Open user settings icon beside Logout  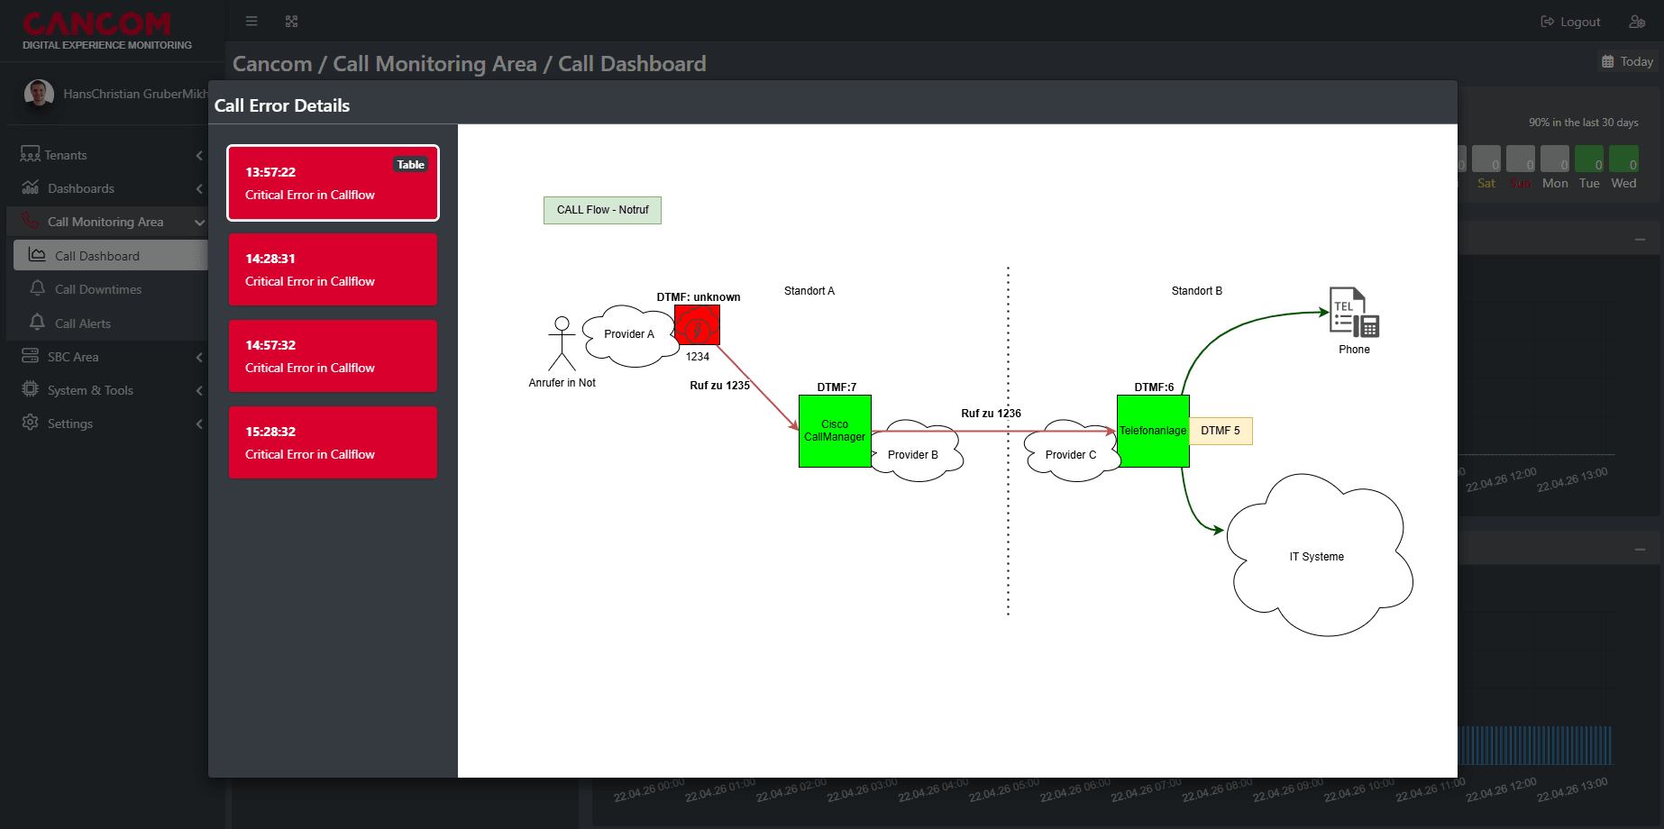[1637, 22]
